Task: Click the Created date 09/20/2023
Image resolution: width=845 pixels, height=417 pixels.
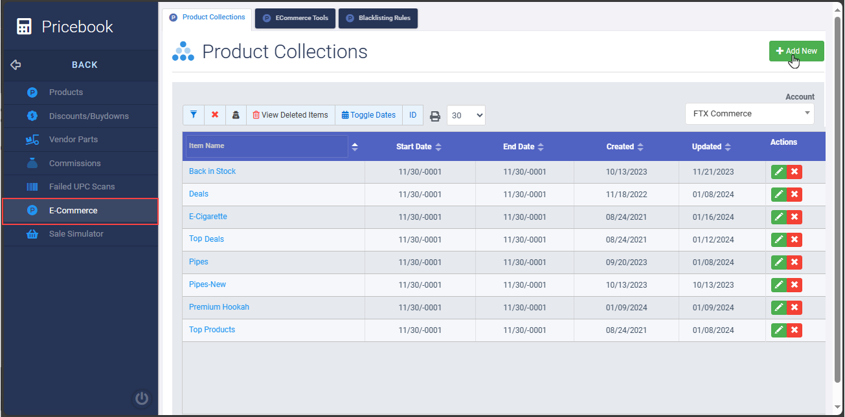Action: pos(626,262)
